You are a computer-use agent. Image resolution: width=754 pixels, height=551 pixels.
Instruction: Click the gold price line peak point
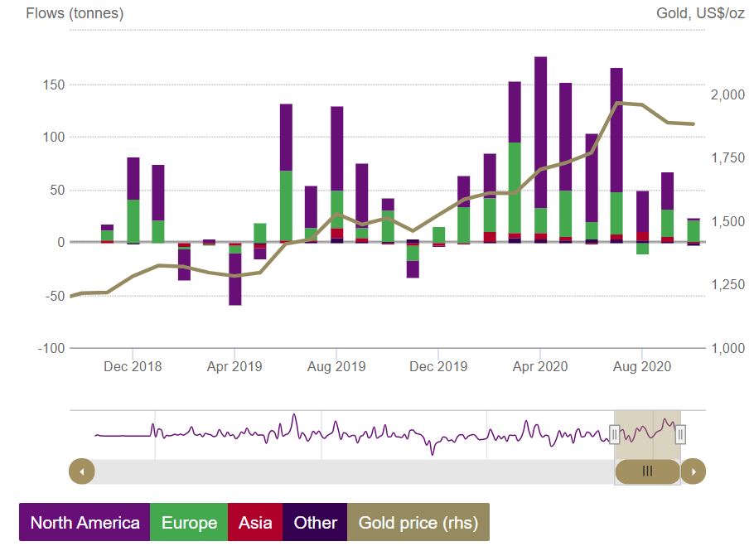point(617,103)
